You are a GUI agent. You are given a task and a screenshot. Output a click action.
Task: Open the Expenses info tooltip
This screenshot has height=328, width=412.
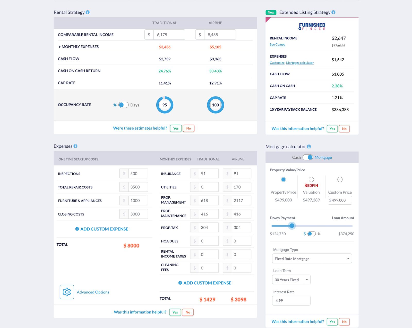[75, 146]
